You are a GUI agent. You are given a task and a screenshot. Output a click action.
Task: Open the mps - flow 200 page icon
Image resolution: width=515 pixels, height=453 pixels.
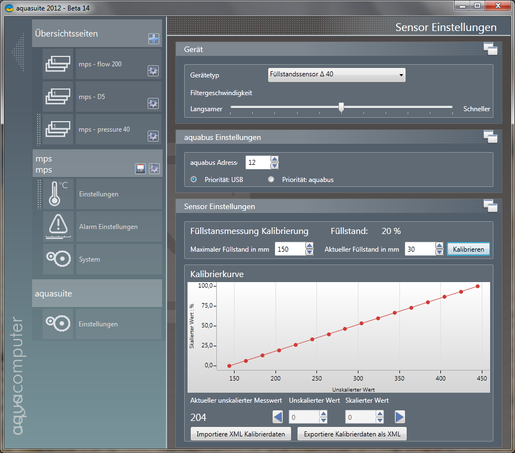(58, 64)
